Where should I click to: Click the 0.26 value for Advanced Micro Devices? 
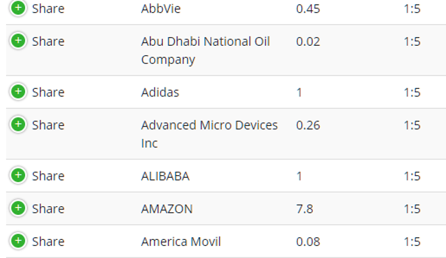coord(308,125)
